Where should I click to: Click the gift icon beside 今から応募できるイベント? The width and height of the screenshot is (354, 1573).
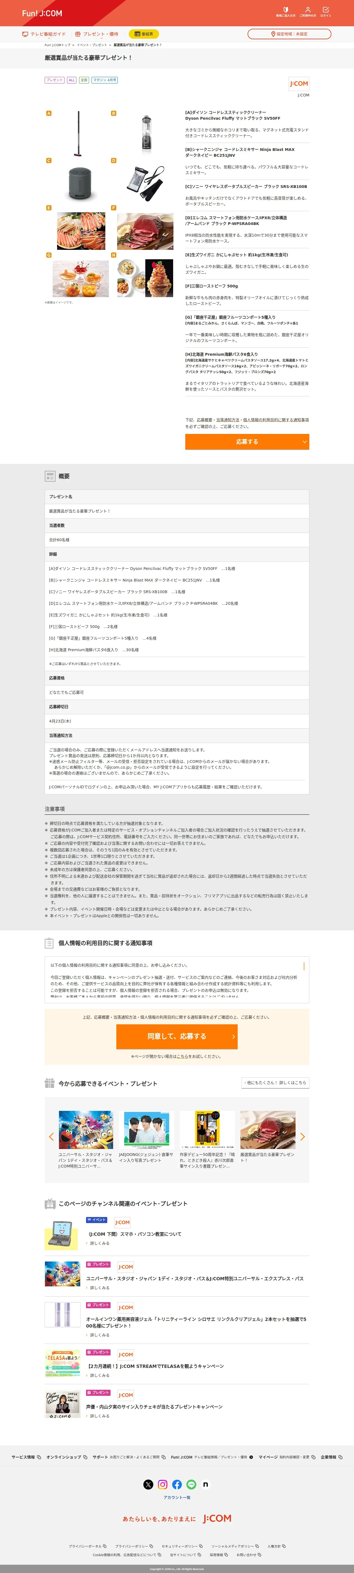pos(50,1083)
